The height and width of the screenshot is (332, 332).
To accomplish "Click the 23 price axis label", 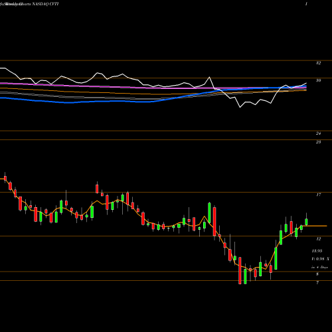I will (318, 142).
